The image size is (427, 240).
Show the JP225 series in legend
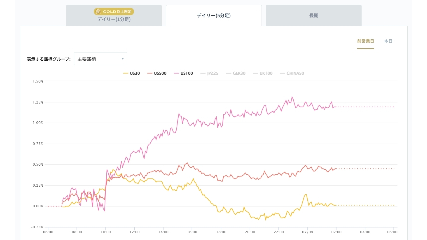click(x=209, y=73)
